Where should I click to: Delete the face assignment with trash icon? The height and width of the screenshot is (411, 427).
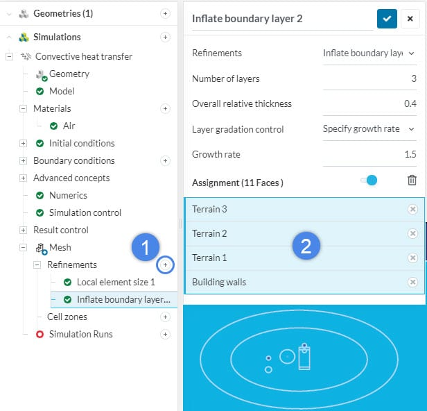coord(412,181)
